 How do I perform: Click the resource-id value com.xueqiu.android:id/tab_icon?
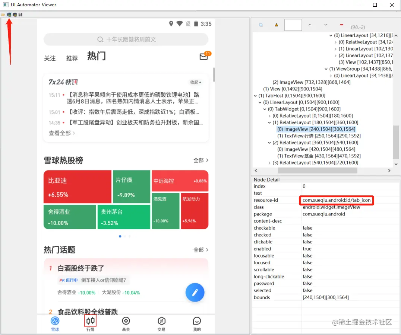pyautogui.click(x=337, y=200)
